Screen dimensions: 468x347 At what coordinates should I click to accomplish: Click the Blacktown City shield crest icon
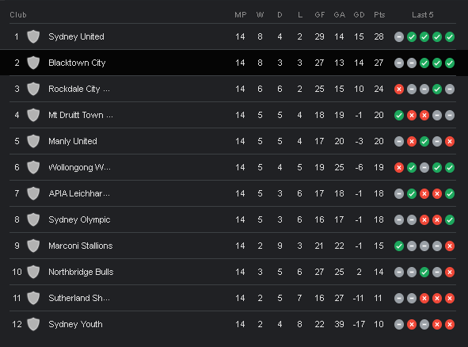pyautogui.click(x=33, y=63)
